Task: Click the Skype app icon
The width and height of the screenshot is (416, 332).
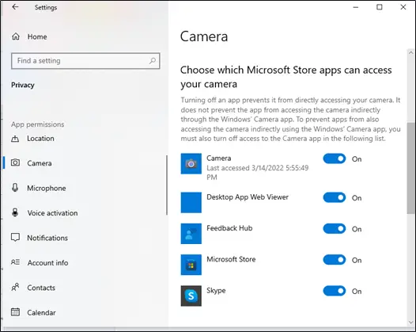Action: point(191,296)
